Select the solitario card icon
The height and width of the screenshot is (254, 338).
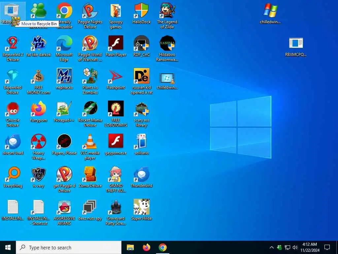(141, 142)
